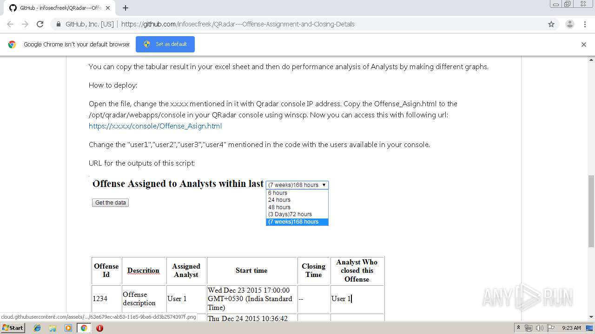
Task: Show hidden system tray icons
Action: 518,328
